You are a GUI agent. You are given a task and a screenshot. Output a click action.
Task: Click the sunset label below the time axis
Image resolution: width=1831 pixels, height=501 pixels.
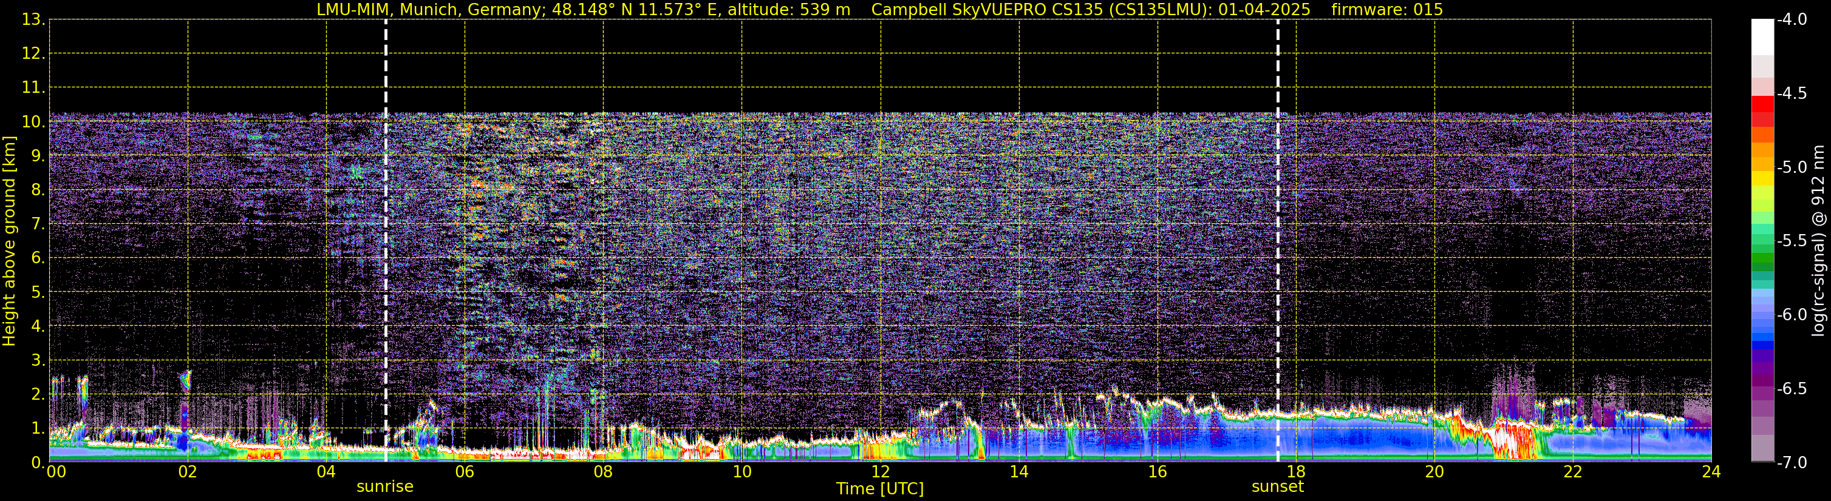(x=1277, y=486)
